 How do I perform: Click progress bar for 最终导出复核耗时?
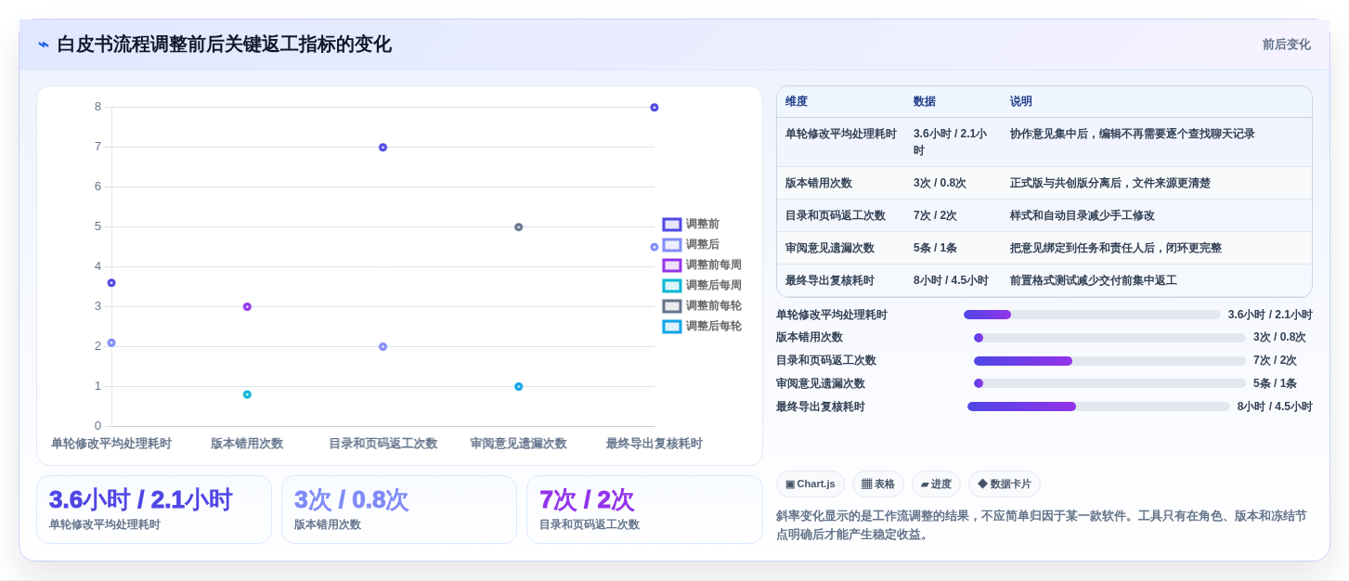point(1098,407)
